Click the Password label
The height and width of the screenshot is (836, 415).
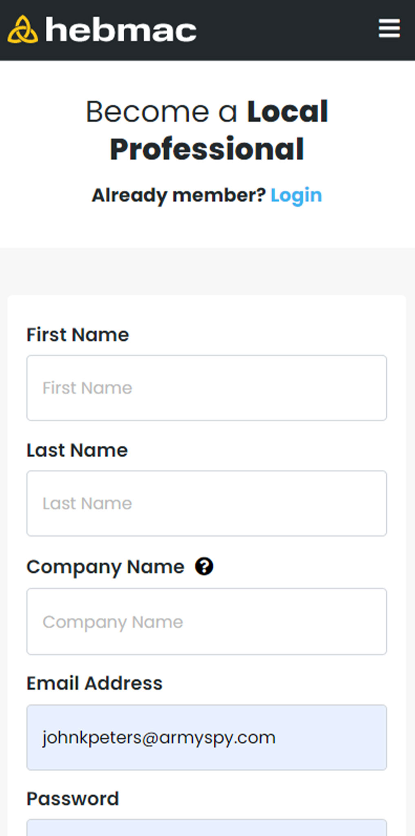(73, 798)
